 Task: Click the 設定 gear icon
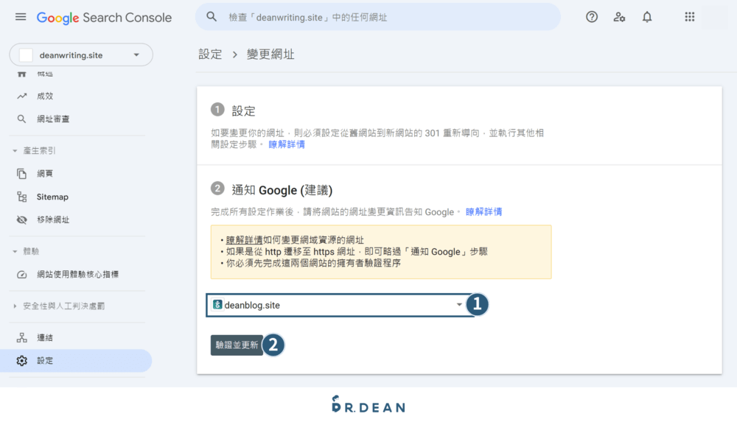[x=21, y=360]
